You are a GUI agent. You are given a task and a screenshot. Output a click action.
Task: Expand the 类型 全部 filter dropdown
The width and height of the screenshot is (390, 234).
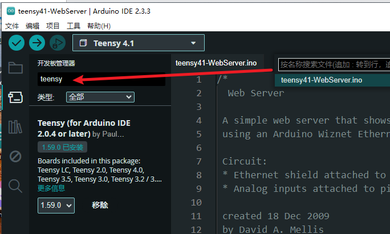100,97
